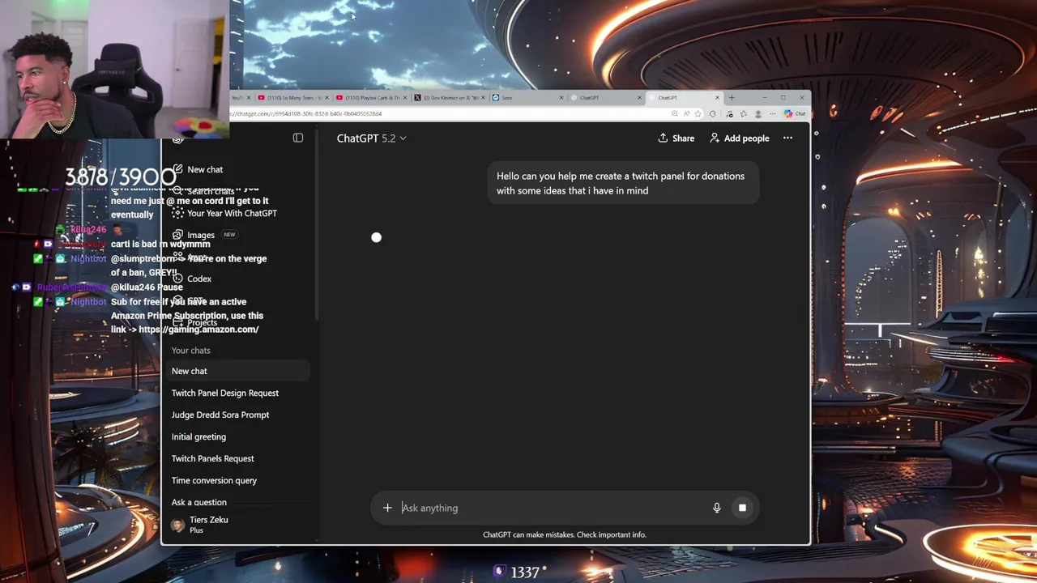Click the Add people button
This screenshot has height=583, width=1037.
point(740,138)
